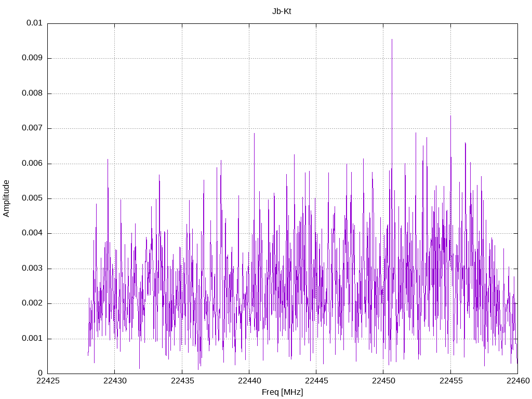Viewport: 532px width, 399px height.
Task: Select the Amplitude y-axis label
Action: pos(6,198)
